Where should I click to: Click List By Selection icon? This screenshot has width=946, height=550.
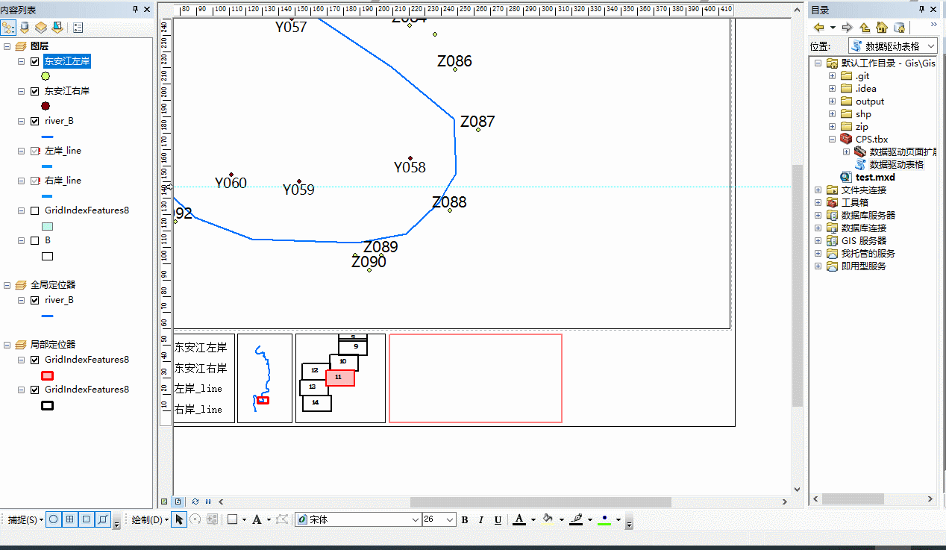coord(56,28)
